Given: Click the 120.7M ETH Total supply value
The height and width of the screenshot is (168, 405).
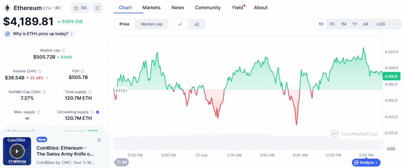Looking at the screenshot, I should pyautogui.click(x=78, y=98).
